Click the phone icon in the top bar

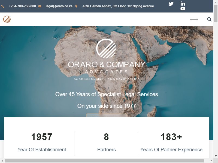coord(3,6)
